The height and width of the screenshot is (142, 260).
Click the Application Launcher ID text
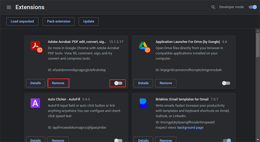(189, 70)
